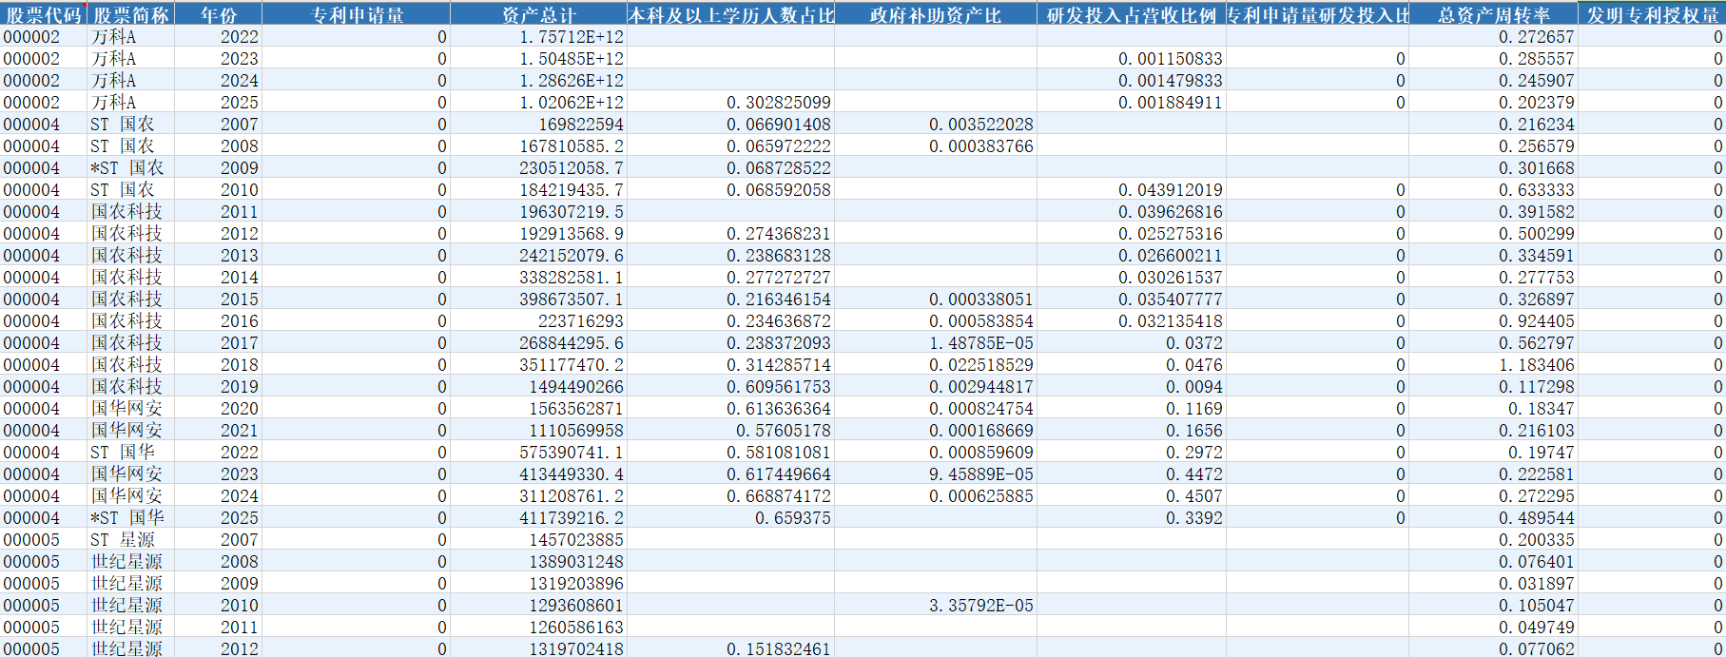Select the asset value 1.50485E+12
The image size is (1726, 657).
pos(538,58)
